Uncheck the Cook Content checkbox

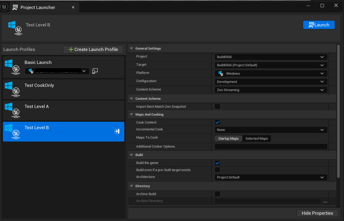218,122
